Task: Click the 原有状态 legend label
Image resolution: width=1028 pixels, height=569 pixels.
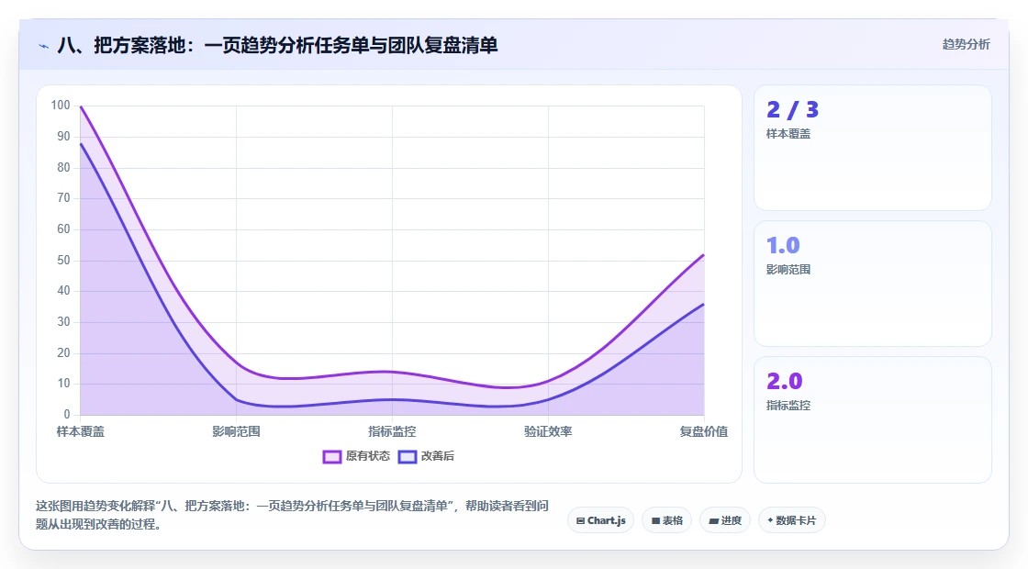Action: [x=368, y=456]
